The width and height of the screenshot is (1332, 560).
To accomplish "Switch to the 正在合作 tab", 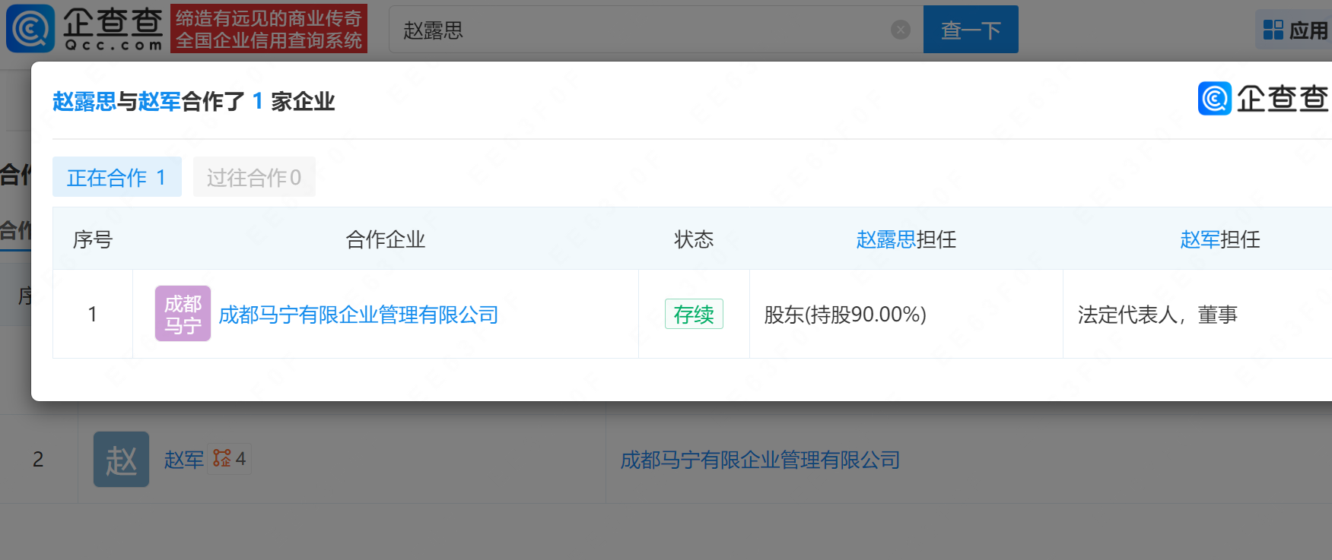I will point(116,177).
